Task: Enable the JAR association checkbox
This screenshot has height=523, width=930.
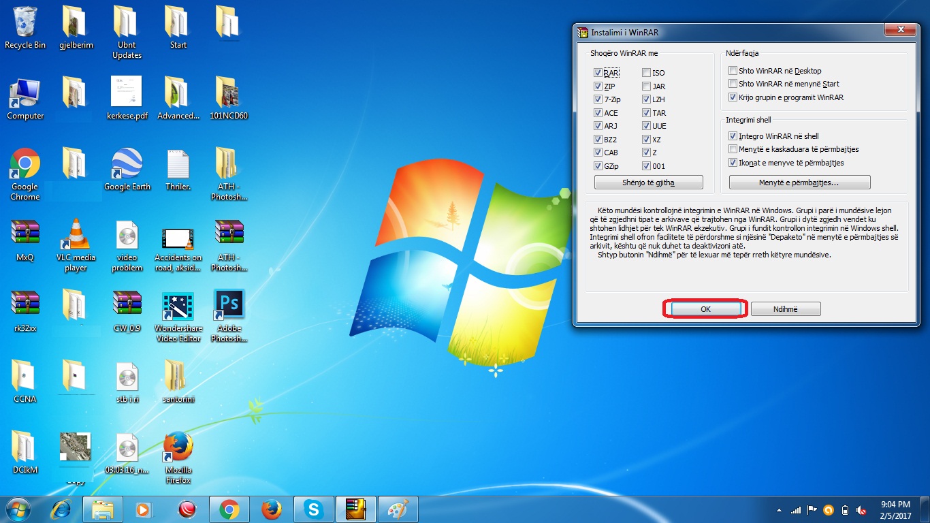Action: tap(646, 86)
